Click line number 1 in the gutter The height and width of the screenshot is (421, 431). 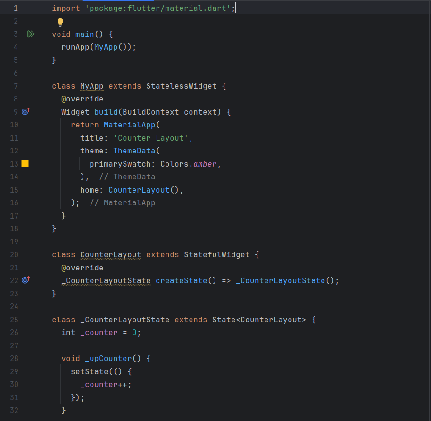[x=16, y=8]
